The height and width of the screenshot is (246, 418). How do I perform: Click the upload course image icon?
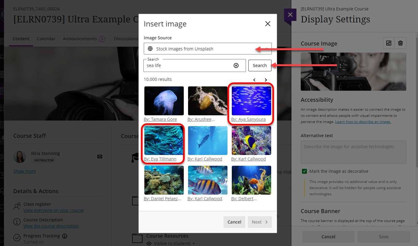point(389,43)
